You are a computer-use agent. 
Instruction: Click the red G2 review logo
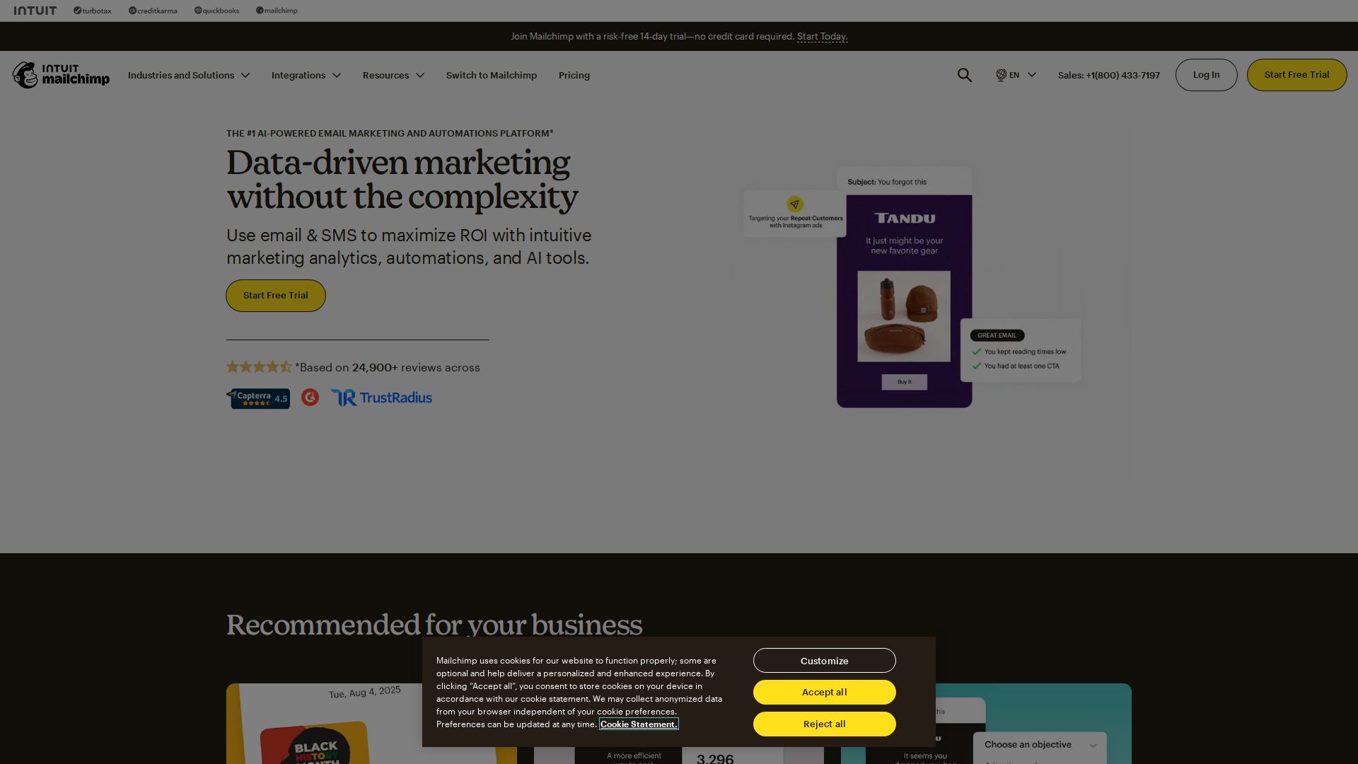pyautogui.click(x=310, y=398)
